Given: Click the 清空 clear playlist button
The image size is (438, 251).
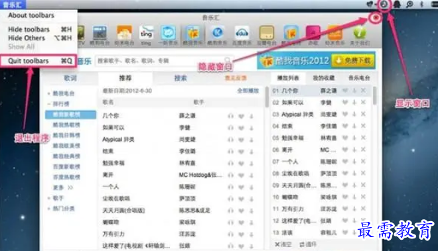Looking at the screenshot, I should 283,244.
